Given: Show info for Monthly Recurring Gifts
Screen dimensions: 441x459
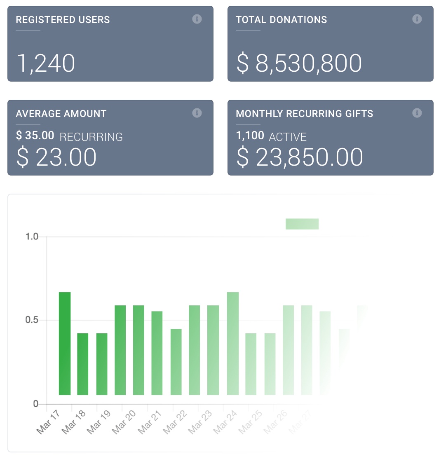Looking at the screenshot, I should 417,113.
